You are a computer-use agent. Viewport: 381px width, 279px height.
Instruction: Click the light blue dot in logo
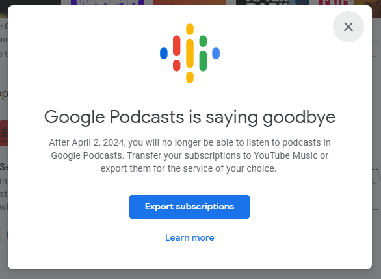pyautogui.click(x=216, y=53)
